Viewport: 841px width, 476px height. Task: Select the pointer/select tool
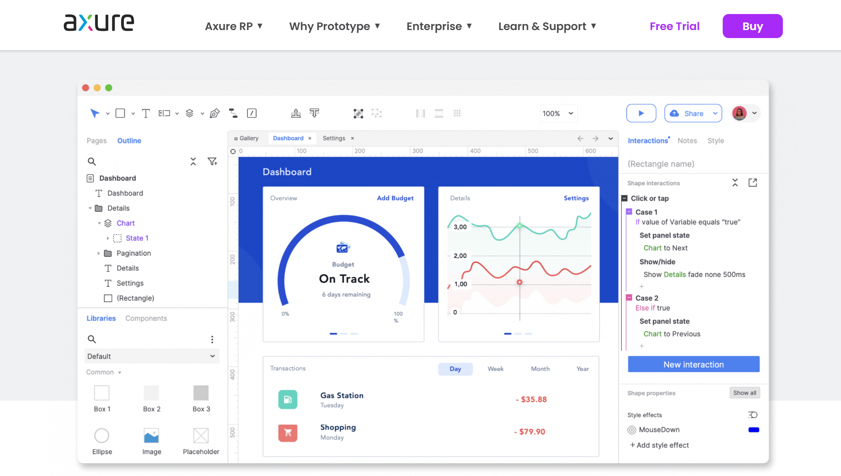[95, 113]
